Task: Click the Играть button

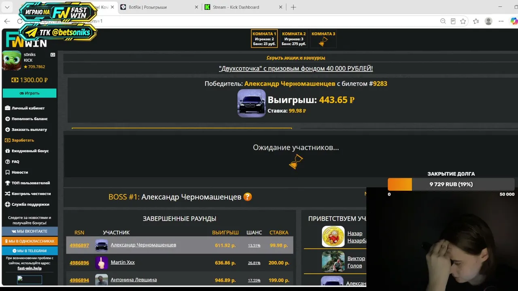Action: pos(30,93)
